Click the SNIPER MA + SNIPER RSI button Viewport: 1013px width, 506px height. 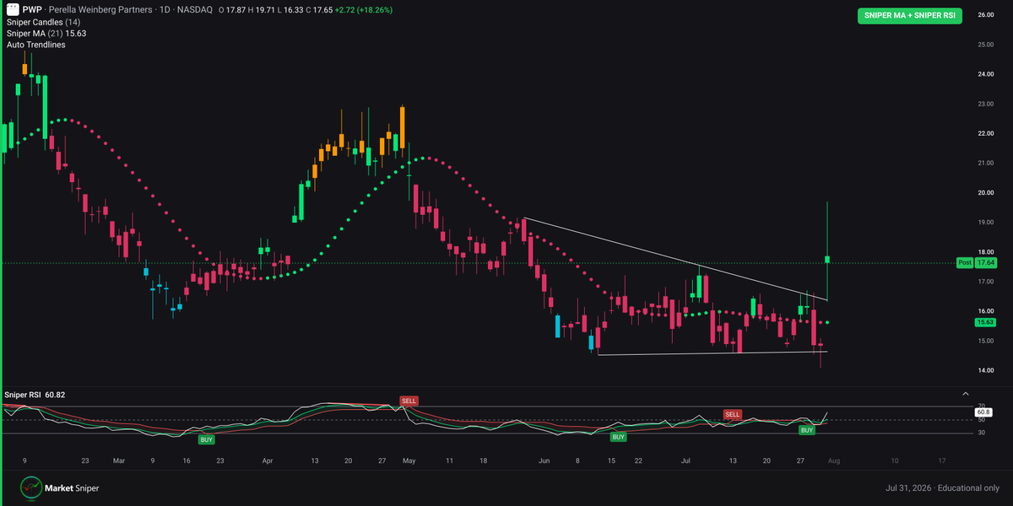pos(910,15)
